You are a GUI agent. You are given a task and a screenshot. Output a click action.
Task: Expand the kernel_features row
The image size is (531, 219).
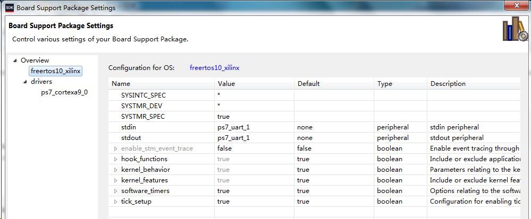pyautogui.click(x=115, y=180)
